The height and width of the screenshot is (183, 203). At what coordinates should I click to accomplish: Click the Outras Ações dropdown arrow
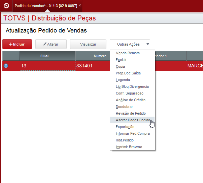pyautogui.click(x=148, y=44)
